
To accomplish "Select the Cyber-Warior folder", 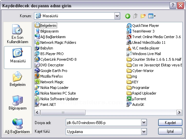I will [140, 71].
